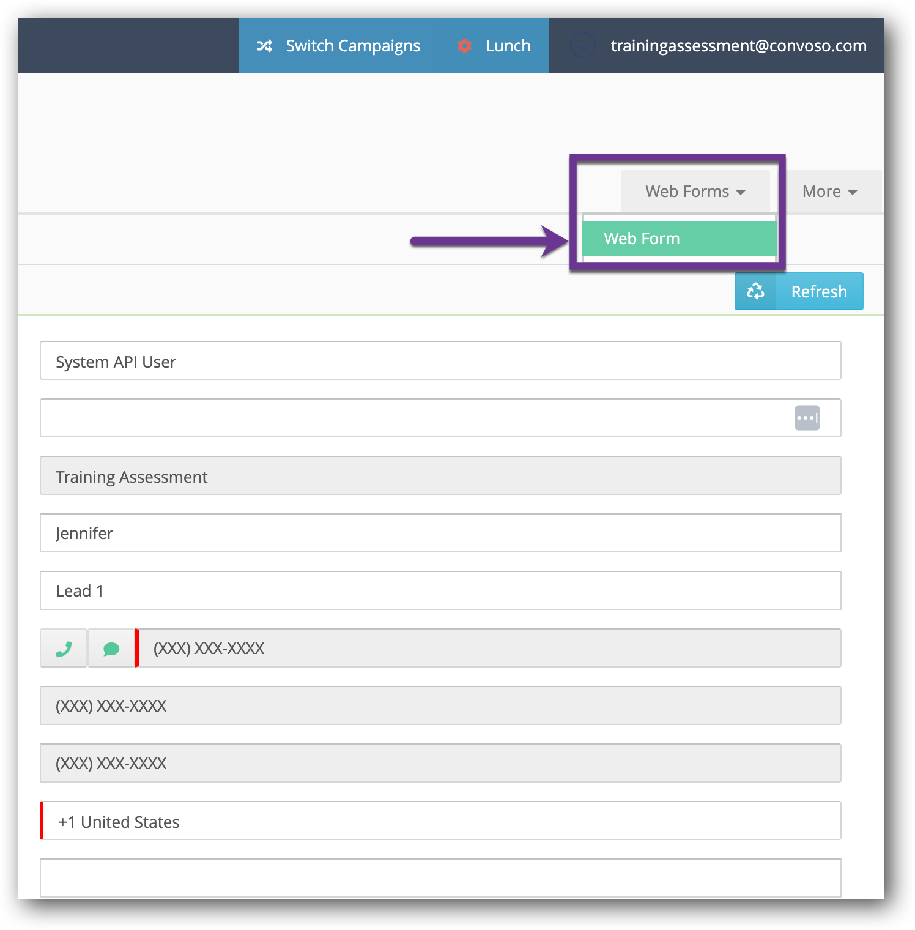Click the Lunch status button
The height and width of the screenshot is (930, 915).
click(x=494, y=46)
